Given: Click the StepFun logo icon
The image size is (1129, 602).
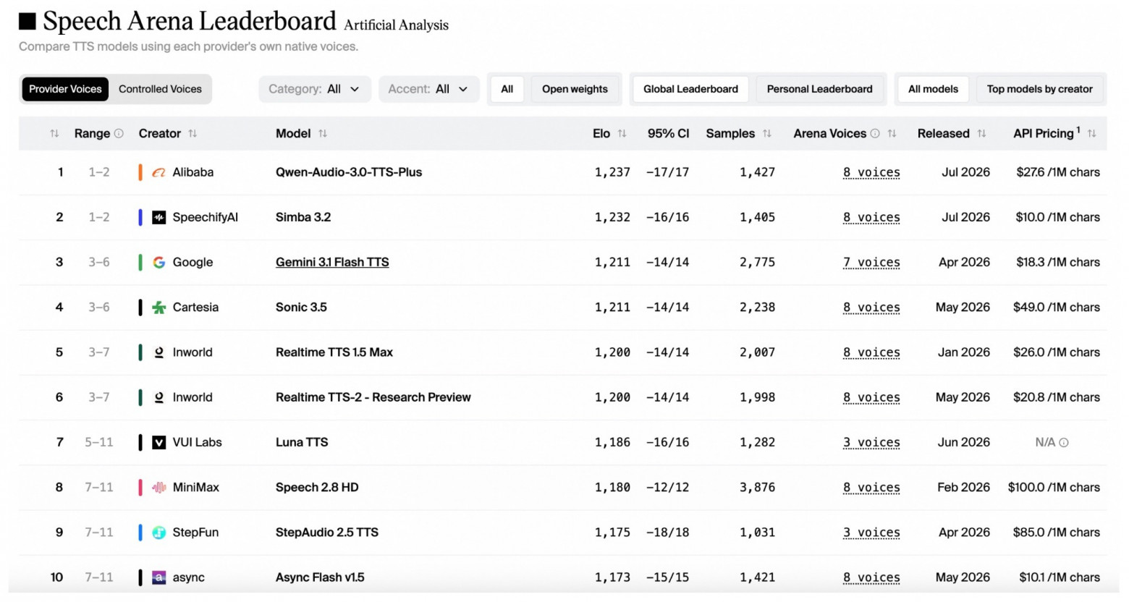Looking at the screenshot, I should point(158,533).
